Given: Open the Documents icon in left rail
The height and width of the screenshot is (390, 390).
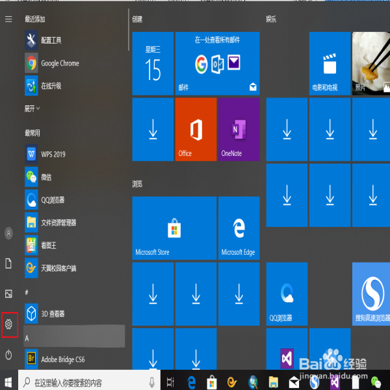Looking at the screenshot, I should pos(8,263).
